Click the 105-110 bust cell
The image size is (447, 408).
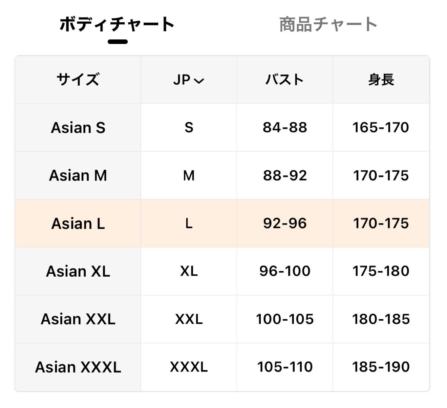285,367
